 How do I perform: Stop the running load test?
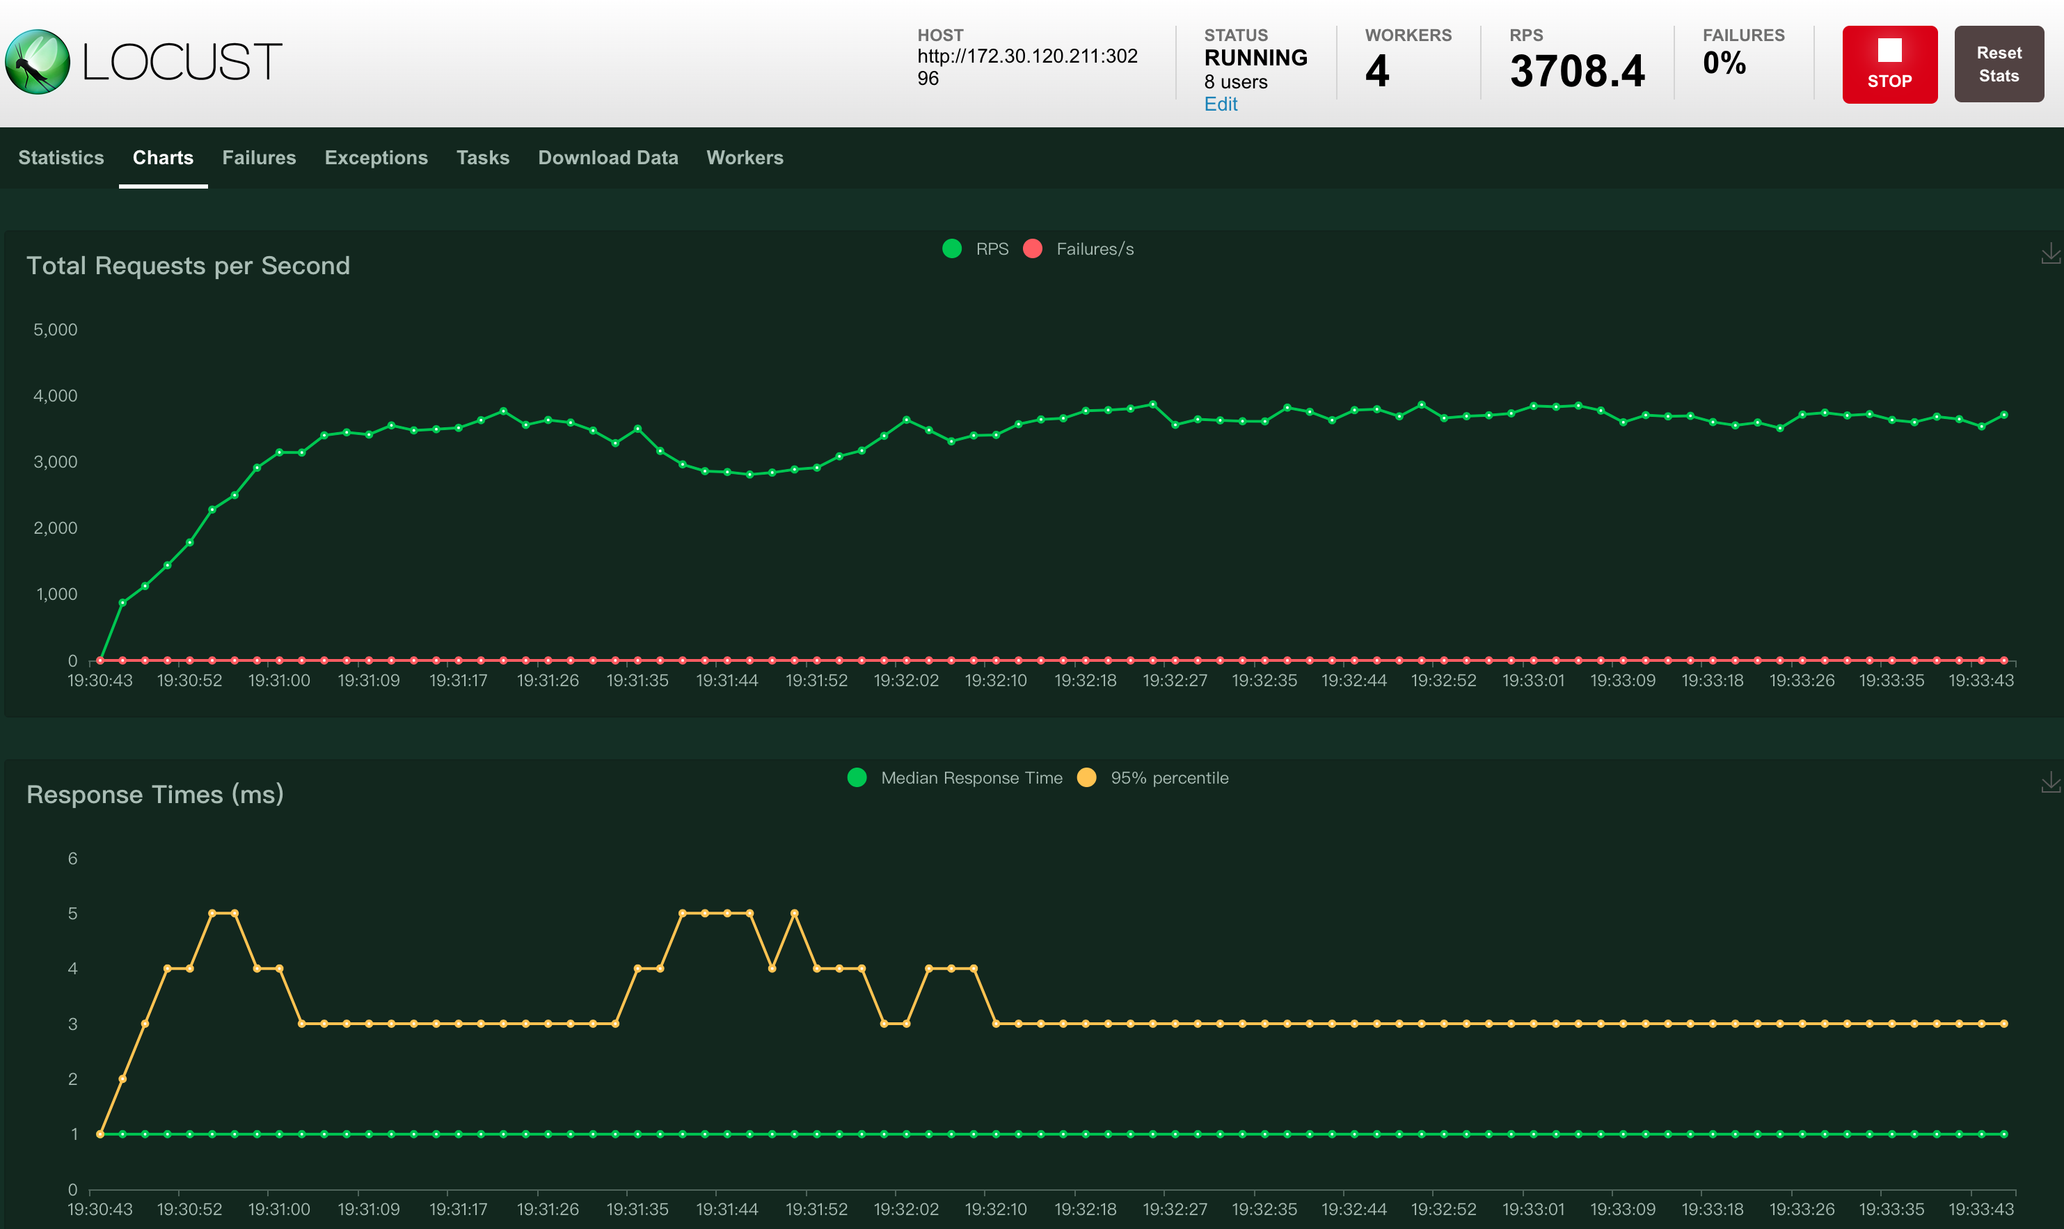[1889, 65]
